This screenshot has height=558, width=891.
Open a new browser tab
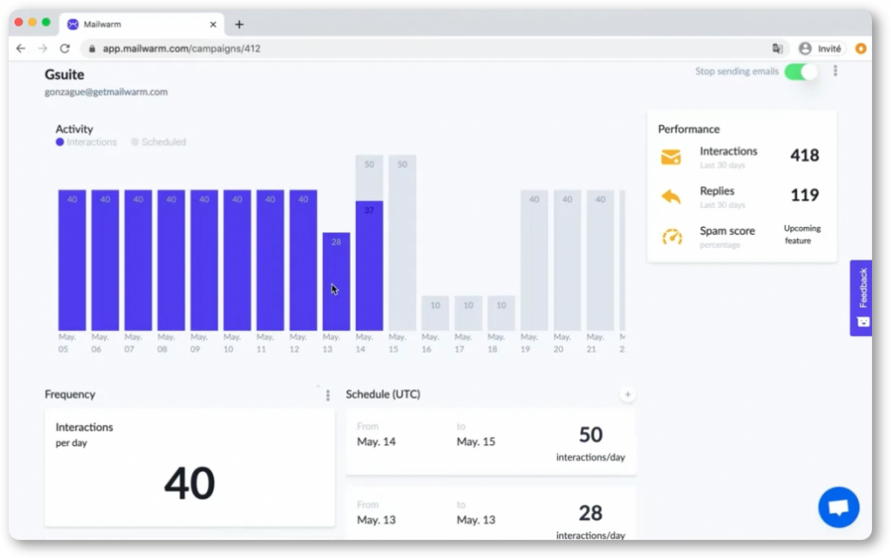239,24
